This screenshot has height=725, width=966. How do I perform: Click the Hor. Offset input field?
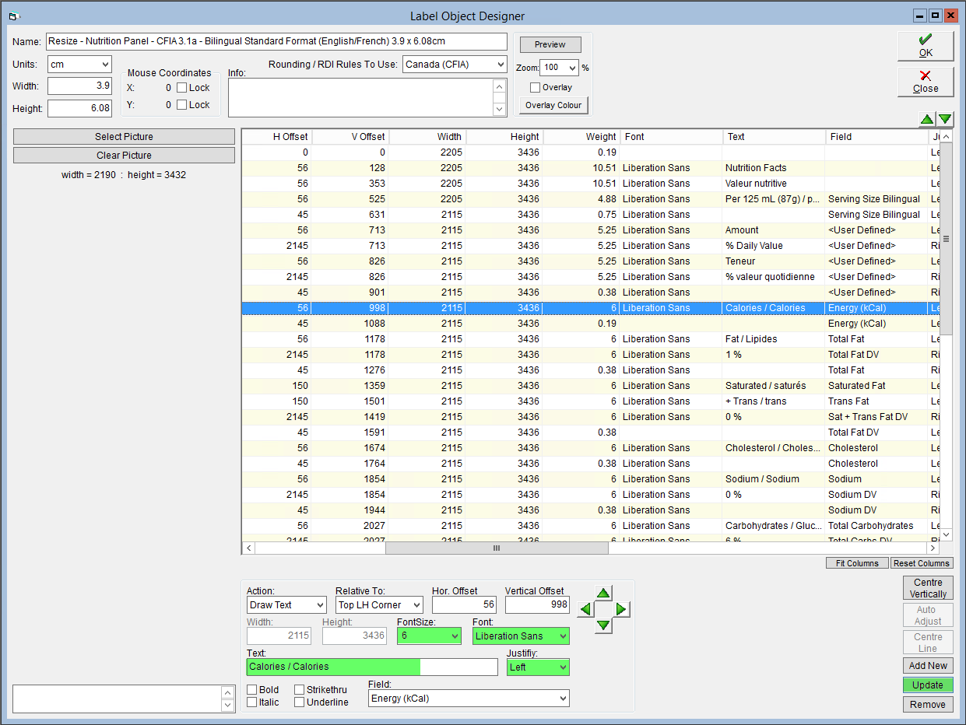(x=465, y=605)
